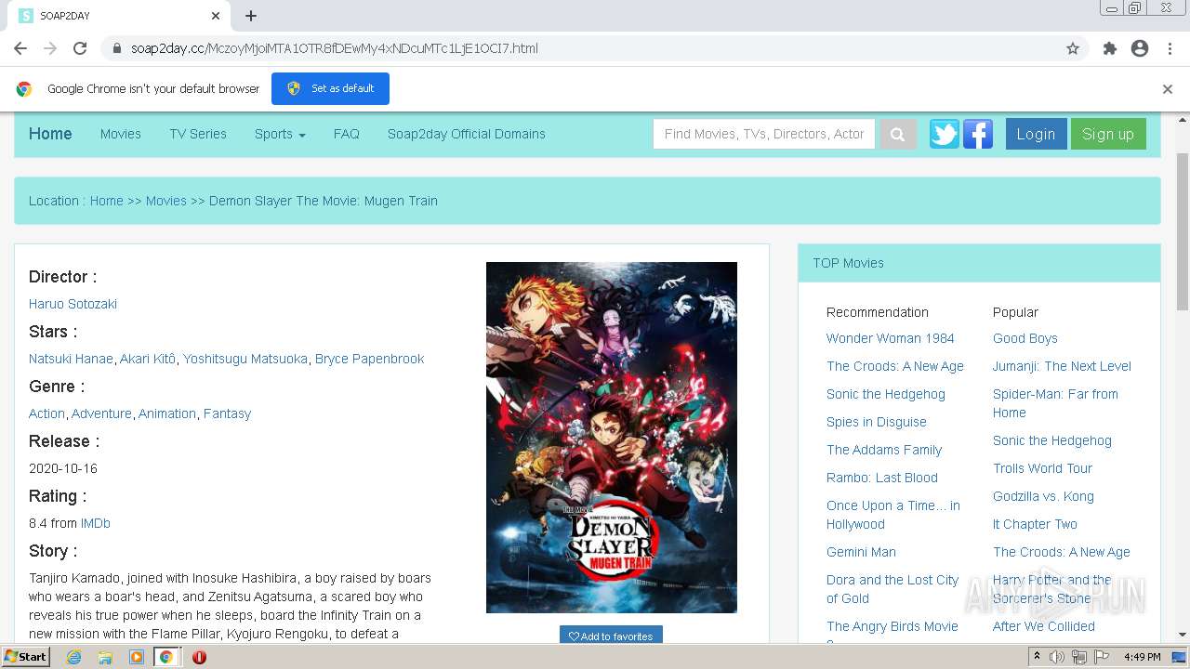
Task: Open Soap2day Official Domains
Action: coord(467,134)
